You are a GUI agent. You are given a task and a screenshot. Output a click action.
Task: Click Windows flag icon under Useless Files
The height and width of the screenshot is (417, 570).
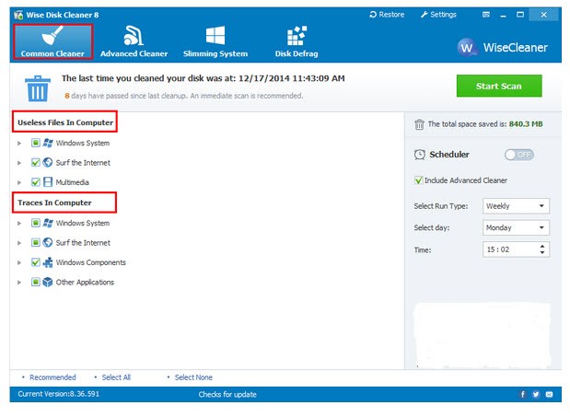pos(48,143)
